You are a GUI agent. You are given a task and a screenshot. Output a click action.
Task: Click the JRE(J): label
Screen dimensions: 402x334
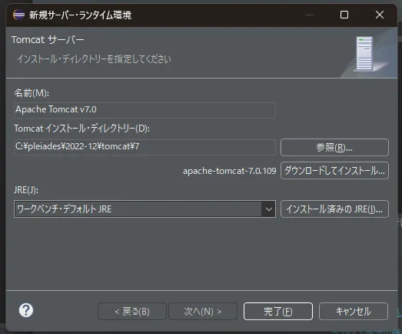tap(26, 190)
